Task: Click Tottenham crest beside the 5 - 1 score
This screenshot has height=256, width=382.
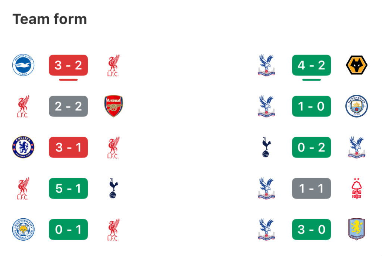Action: click(x=113, y=188)
